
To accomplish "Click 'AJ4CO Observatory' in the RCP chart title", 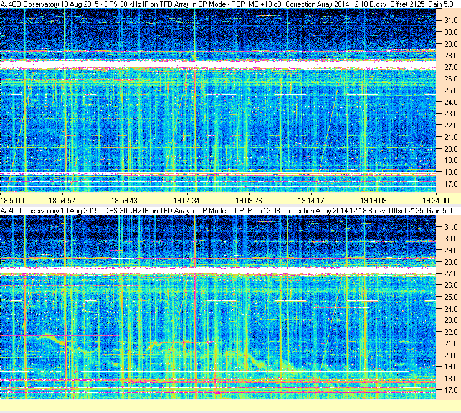I will point(30,4).
